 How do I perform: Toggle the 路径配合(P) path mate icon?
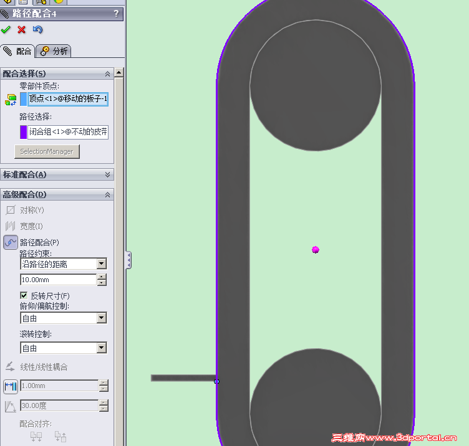[11, 242]
